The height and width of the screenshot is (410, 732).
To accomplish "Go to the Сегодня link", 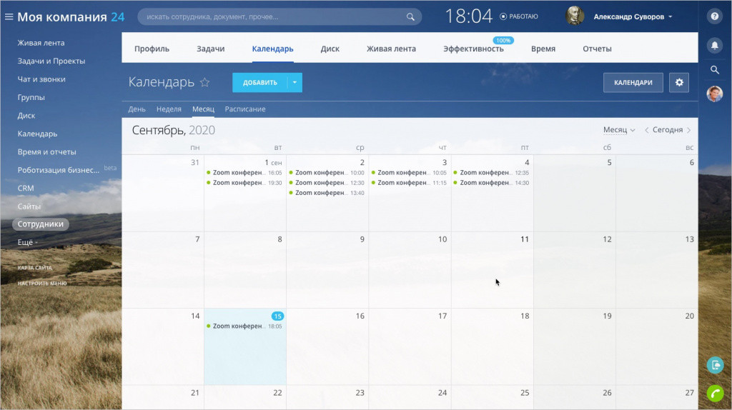I will (x=668, y=130).
